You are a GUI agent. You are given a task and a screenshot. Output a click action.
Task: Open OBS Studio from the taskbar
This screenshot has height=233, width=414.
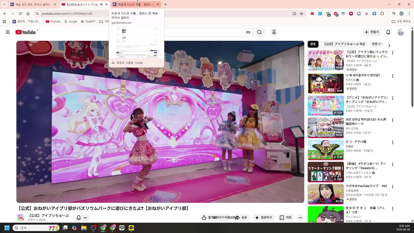[93, 228]
